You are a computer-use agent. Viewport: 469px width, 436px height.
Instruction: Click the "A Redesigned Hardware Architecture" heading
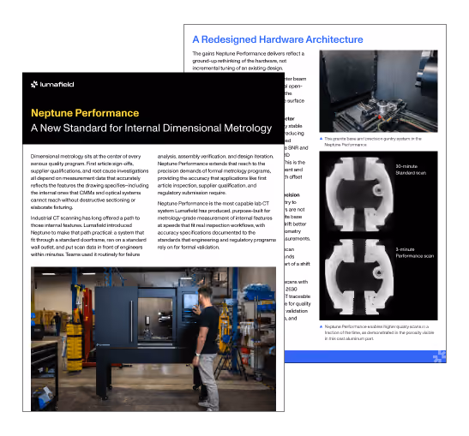(x=278, y=39)
